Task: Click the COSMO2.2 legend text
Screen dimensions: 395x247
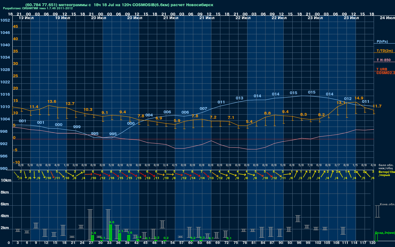Action: coord(386,73)
